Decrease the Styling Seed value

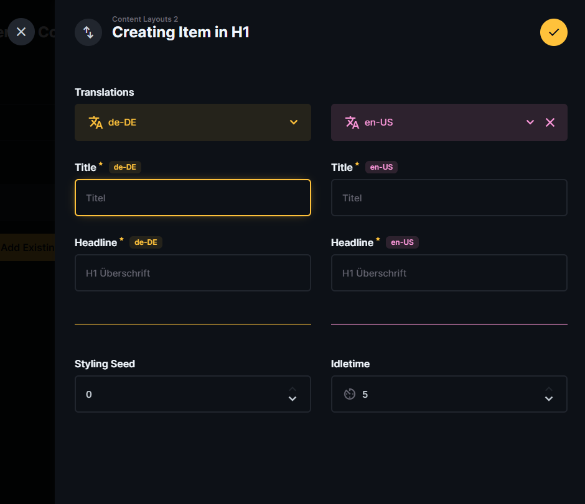[x=292, y=399]
